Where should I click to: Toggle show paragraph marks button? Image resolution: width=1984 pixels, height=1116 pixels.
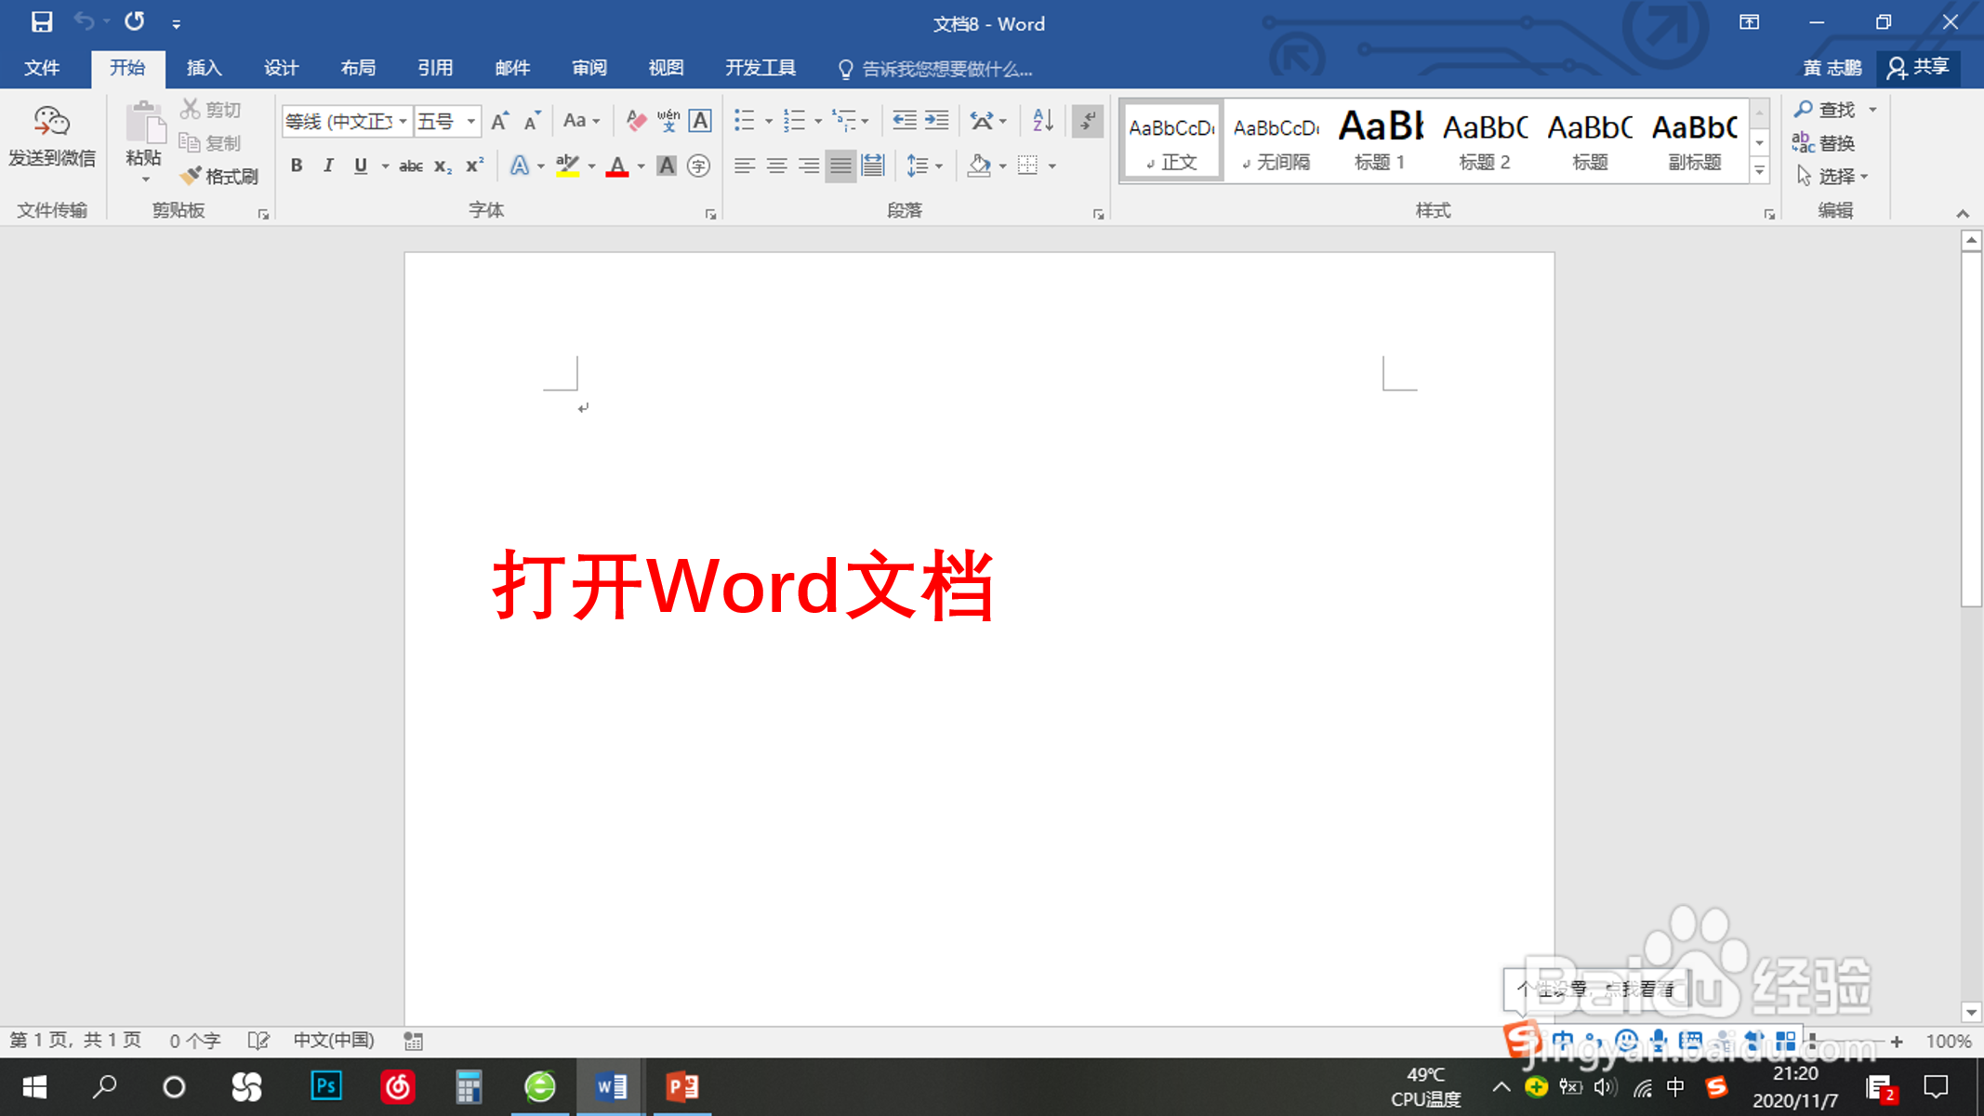pos(1087,121)
